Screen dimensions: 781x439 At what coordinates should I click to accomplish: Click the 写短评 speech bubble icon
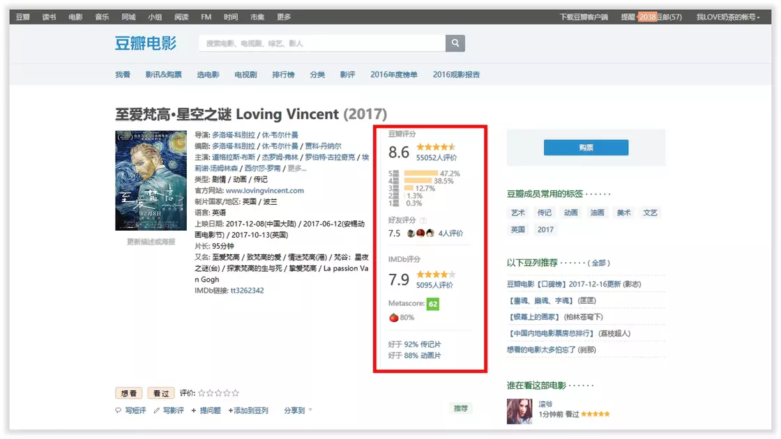[x=119, y=410]
